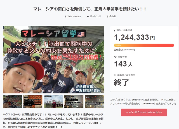Click the people icon next to 支援者数

click(x=115, y=57)
